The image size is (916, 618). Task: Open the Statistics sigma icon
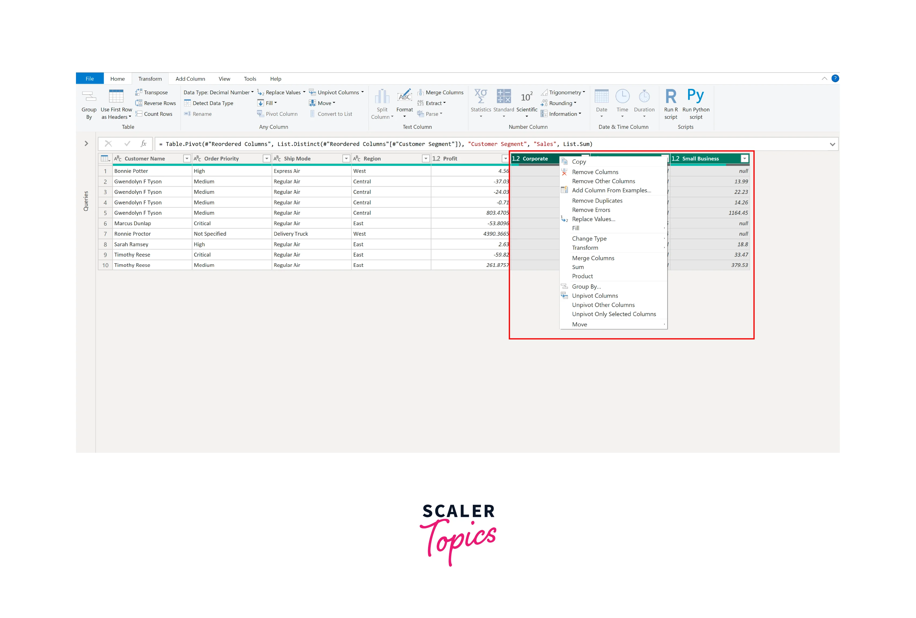[x=480, y=96]
